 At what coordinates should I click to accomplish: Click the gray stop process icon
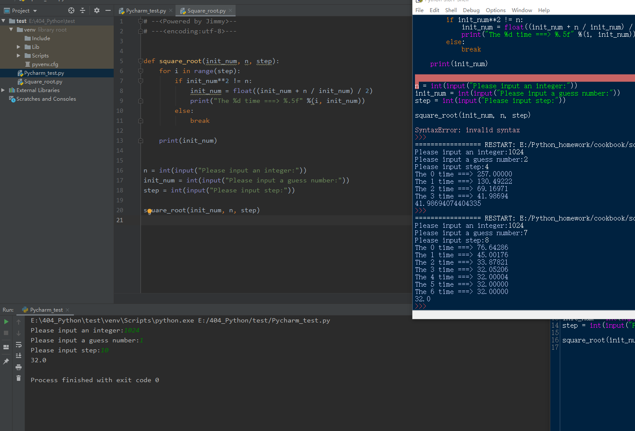6,333
